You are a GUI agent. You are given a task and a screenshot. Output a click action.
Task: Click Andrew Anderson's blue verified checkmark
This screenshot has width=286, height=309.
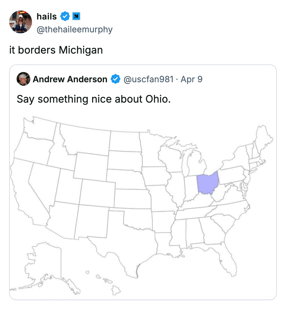115,79
